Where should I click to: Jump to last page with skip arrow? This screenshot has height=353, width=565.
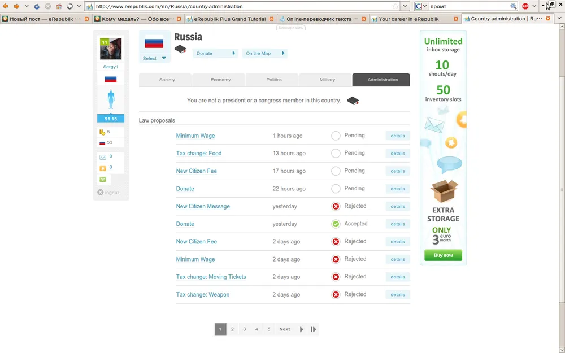314,329
